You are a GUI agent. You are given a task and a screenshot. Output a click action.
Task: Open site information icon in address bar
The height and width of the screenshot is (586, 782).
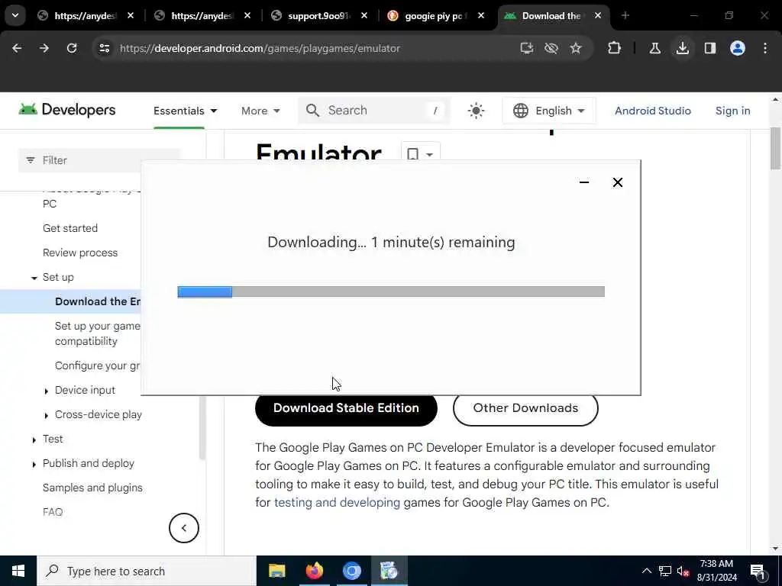click(x=104, y=48)
